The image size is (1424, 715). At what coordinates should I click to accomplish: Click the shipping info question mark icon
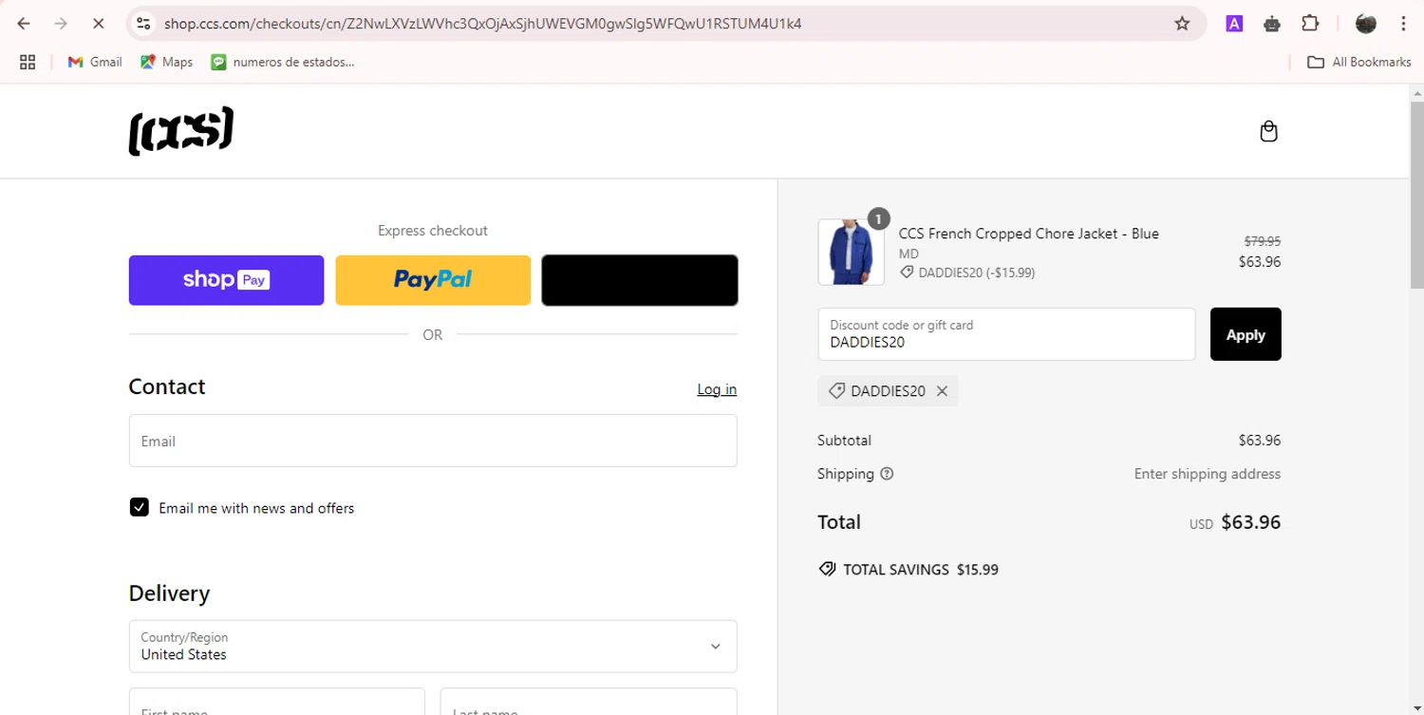pos(887,474)
